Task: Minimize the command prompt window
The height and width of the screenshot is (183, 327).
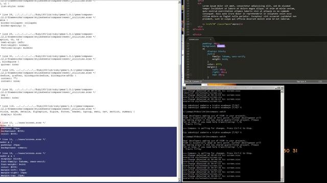Action: pos(276,88)
